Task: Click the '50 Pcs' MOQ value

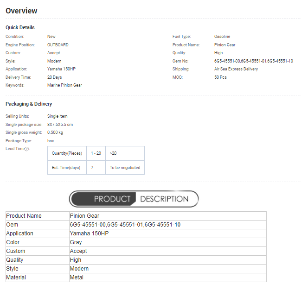Action: point(220,77)
